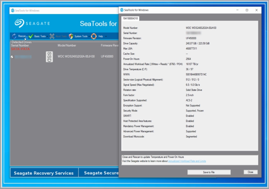This screenshot has height=189, width=269.
Task: Open the Annualized Workload Rate and Limits link
Action: [x=187, y=161]
